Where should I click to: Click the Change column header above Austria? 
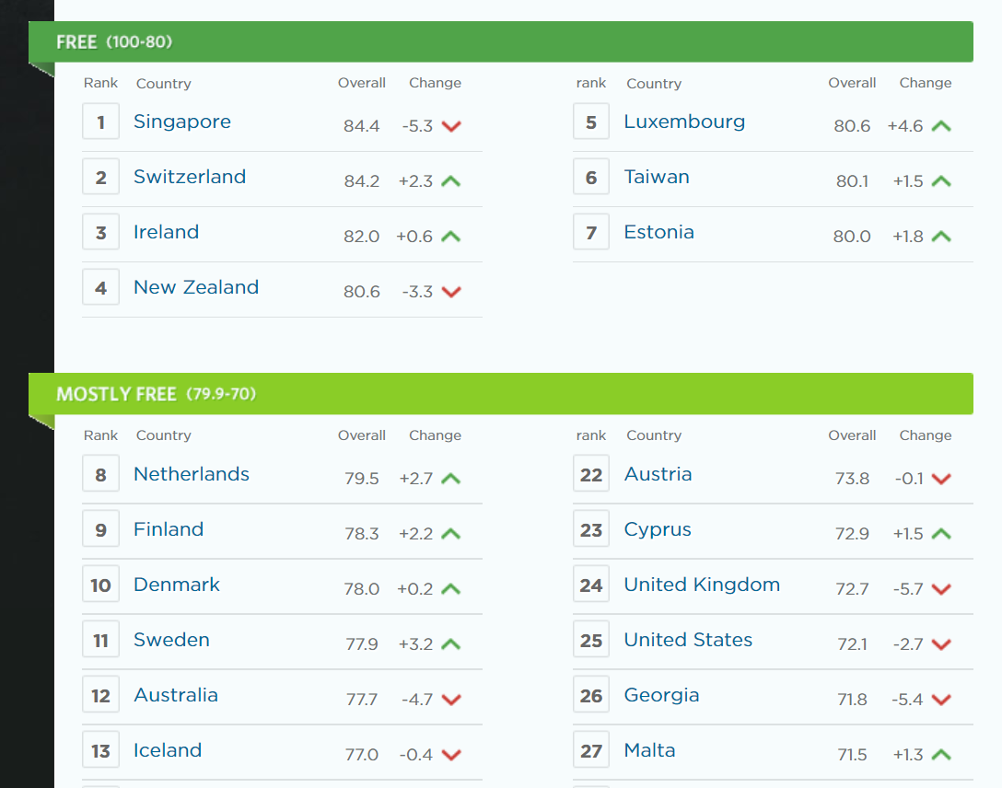[926, 435]
